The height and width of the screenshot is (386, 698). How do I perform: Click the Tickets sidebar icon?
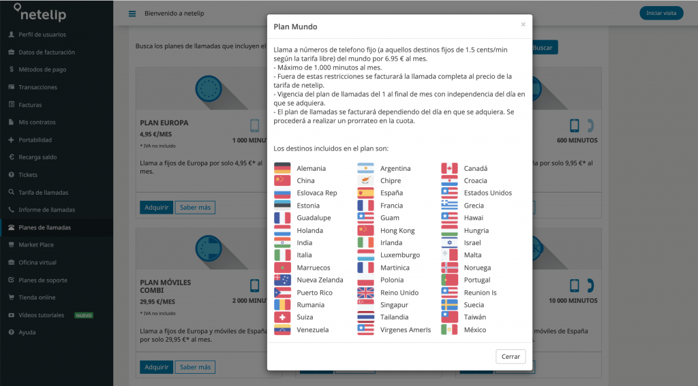[11, 175]
